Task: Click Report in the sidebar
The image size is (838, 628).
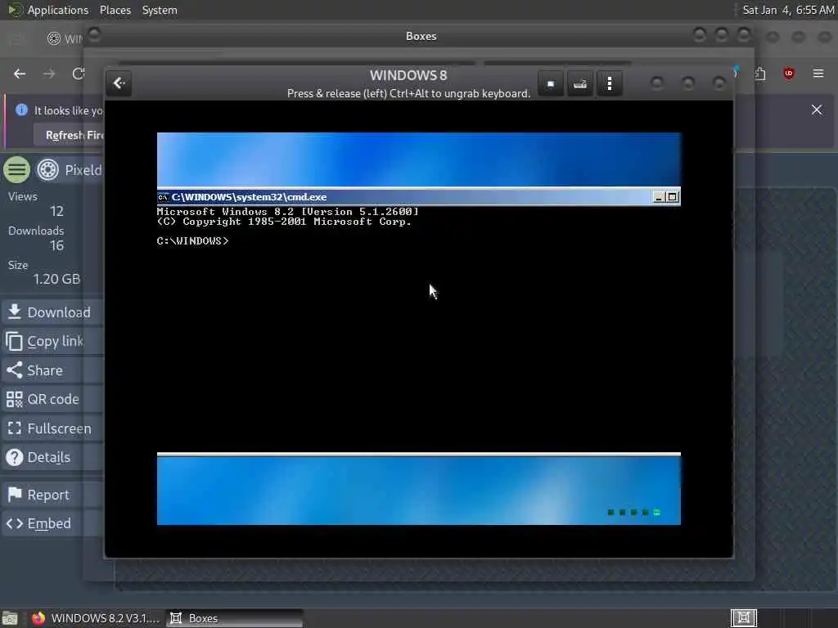Action: click(x=52, y=495)
